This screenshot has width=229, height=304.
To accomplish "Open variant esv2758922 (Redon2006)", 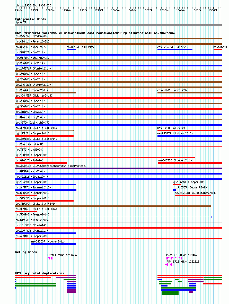I will [x=32, y=36].
